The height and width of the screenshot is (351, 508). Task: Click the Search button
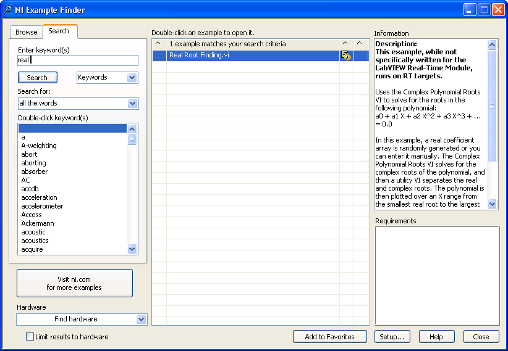click(x=37, y=78)
